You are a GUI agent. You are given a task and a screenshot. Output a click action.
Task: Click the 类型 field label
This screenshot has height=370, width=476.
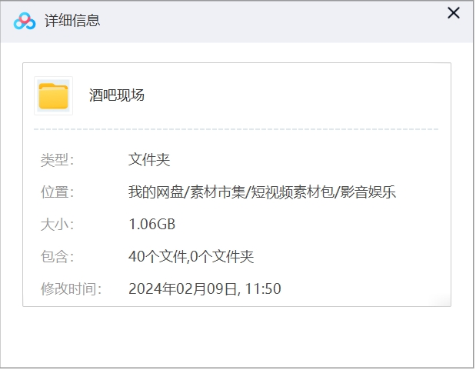tap(57, 160)
